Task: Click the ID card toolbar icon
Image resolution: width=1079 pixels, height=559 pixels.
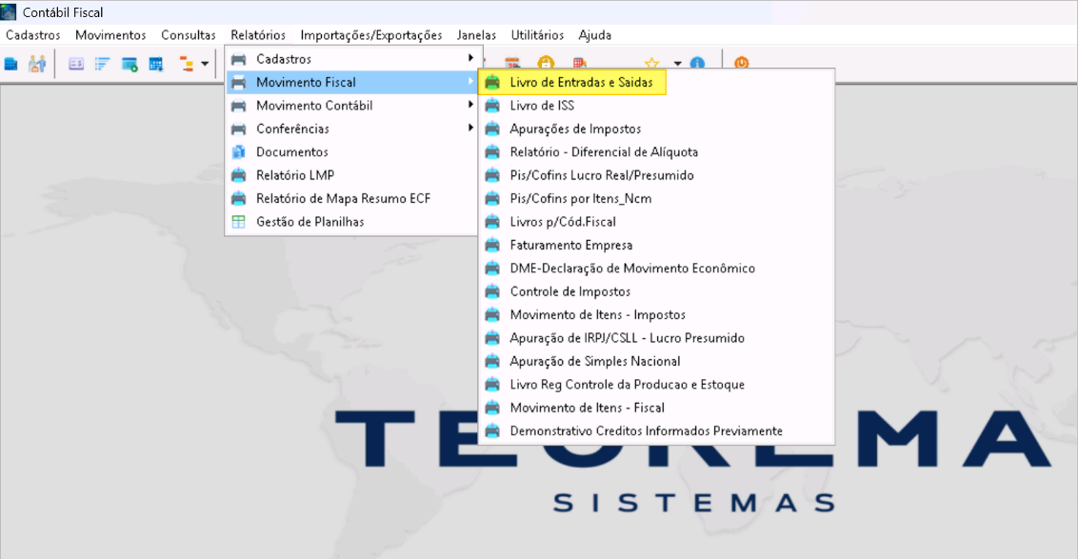Action: click(75, 64)
